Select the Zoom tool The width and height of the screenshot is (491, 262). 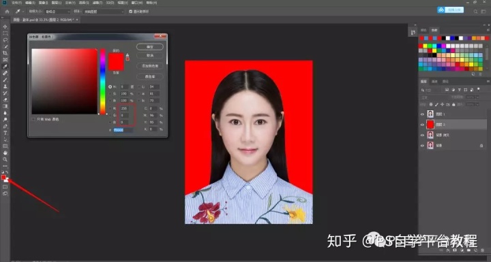click(x=5, y=159)
